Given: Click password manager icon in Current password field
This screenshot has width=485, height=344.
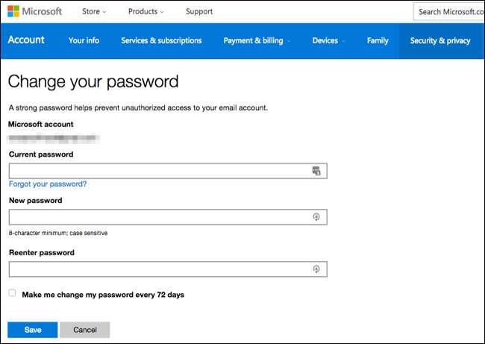Looking at the screenshot, I should pos(316,171).
